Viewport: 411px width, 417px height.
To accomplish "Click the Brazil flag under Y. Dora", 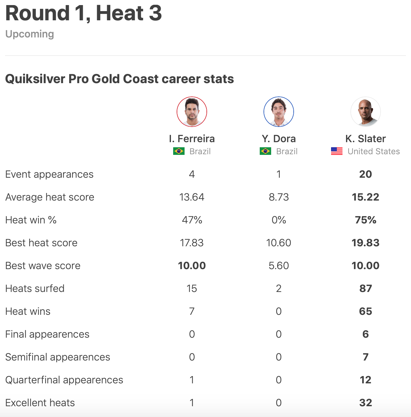I will 265,151.
